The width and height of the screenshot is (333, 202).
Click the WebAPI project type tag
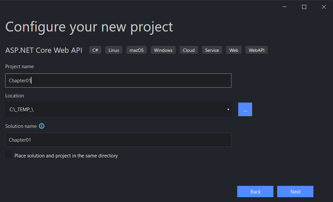(257, 50)
